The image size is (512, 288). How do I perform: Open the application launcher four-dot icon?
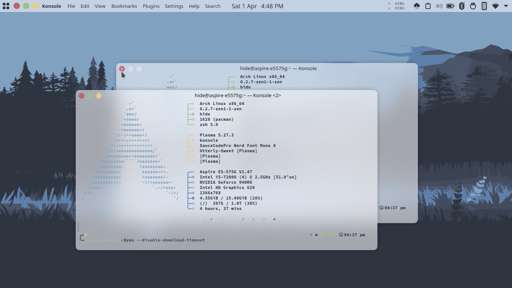[x=6, y=6]
